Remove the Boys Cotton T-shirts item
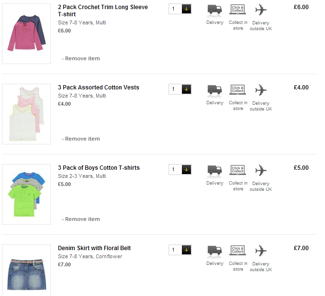325x296 pixels. point(81,219)
